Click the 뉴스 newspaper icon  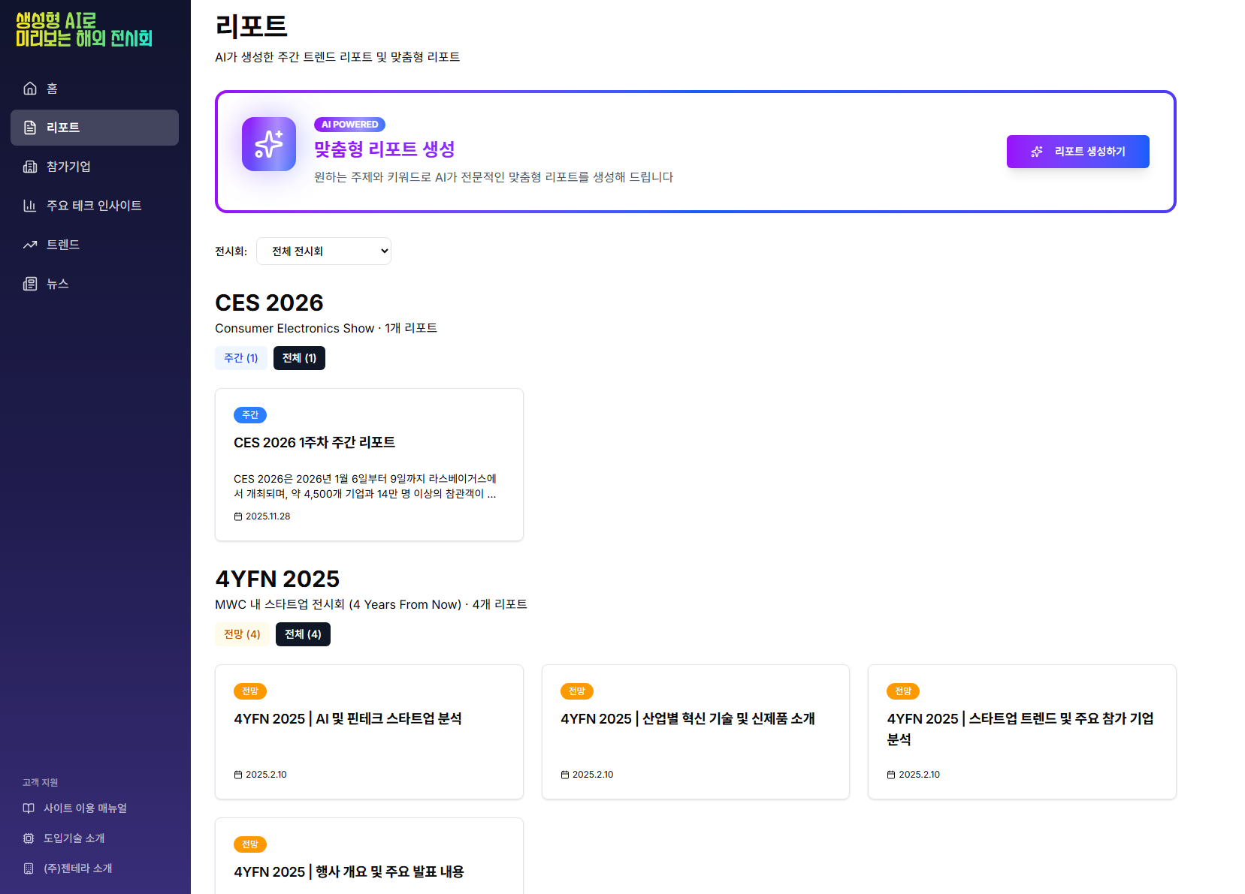pos(30,284)
